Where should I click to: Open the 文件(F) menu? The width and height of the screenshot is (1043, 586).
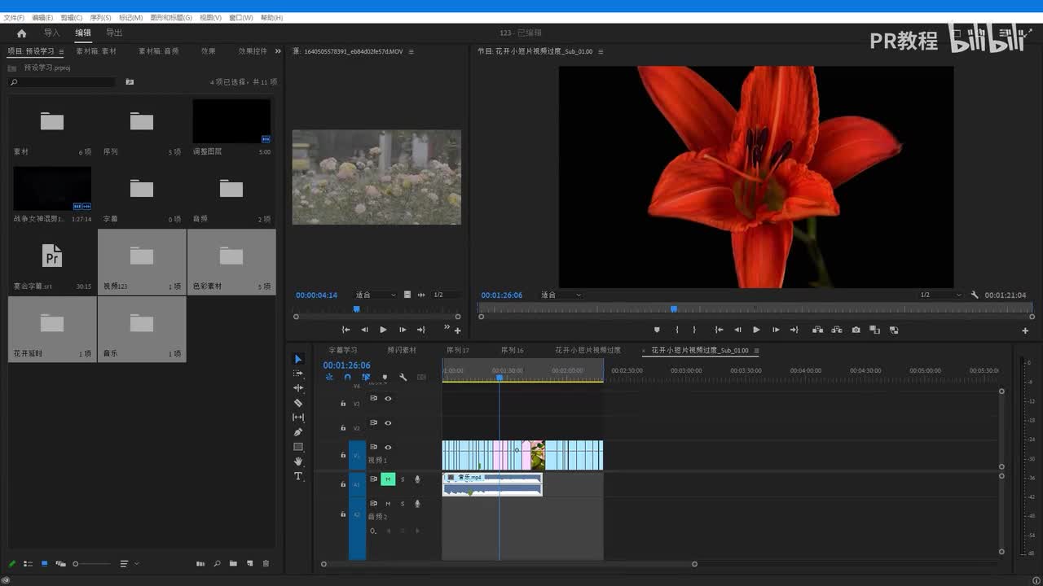(14, 17)
